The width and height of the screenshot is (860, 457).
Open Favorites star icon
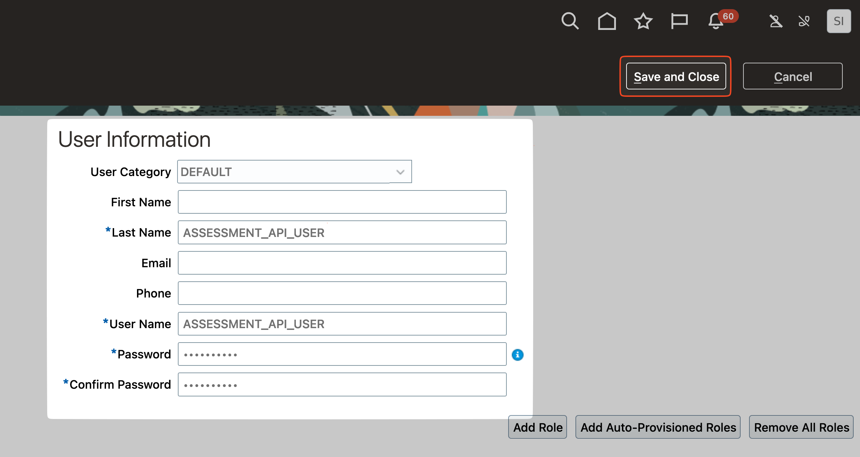pos(643,21)
